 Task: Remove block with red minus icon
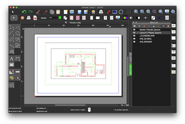149,26
